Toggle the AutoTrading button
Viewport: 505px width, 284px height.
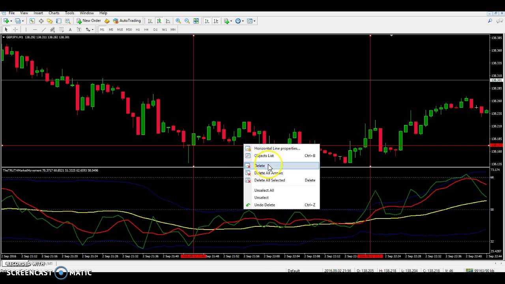127,21
